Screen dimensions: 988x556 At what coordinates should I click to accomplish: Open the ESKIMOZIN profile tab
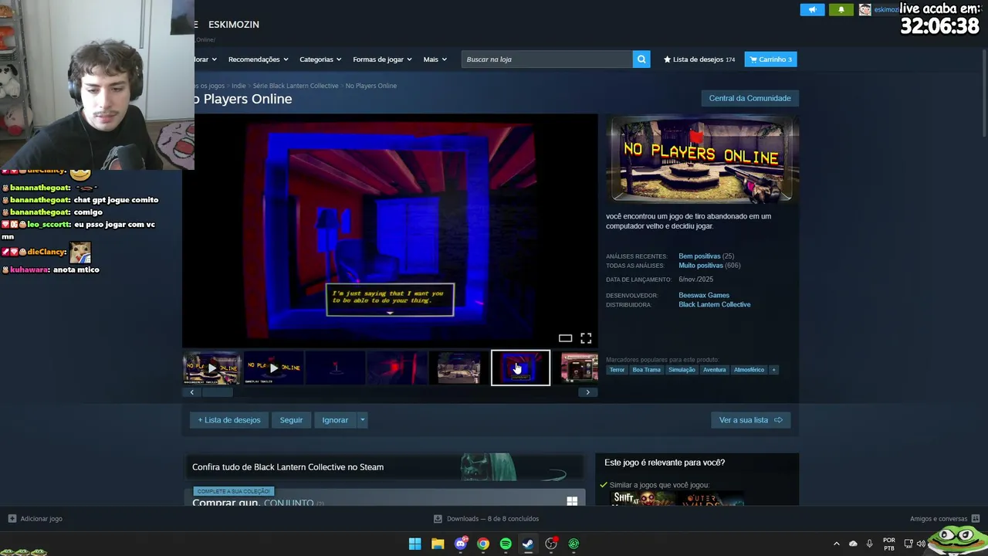(x=234, y=25)
